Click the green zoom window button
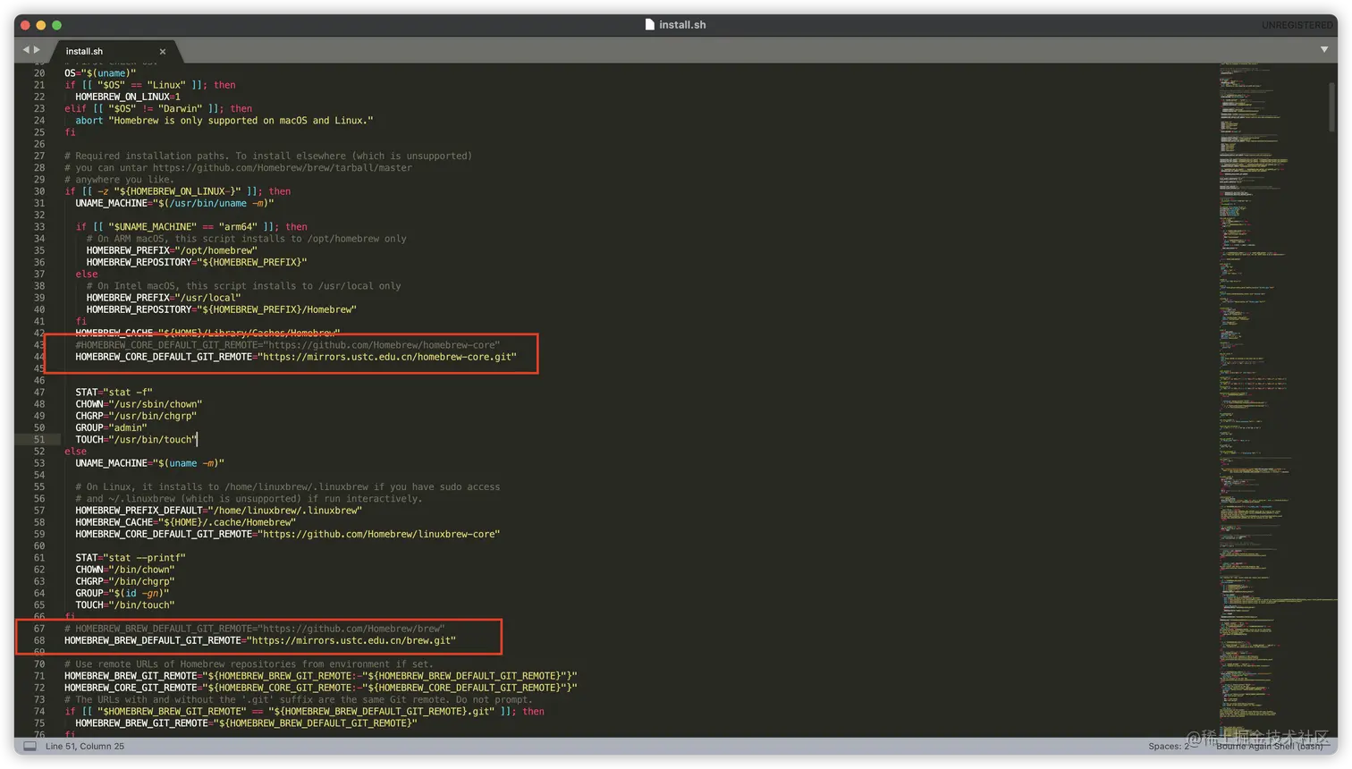This screenshot has height=769, width=1352. (x=56, y=25)
